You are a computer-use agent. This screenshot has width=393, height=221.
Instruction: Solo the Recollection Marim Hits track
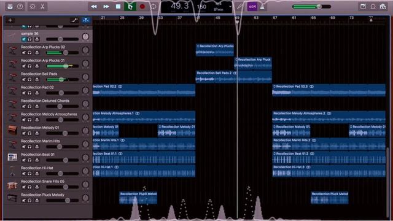(x=29, y=147)
